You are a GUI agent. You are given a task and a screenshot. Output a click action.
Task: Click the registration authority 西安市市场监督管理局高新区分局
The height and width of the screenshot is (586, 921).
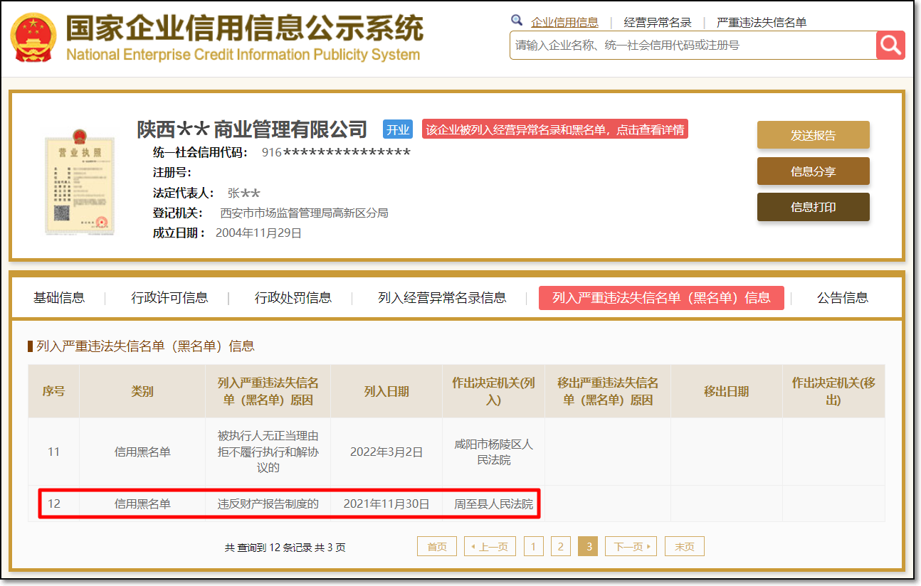304,213
